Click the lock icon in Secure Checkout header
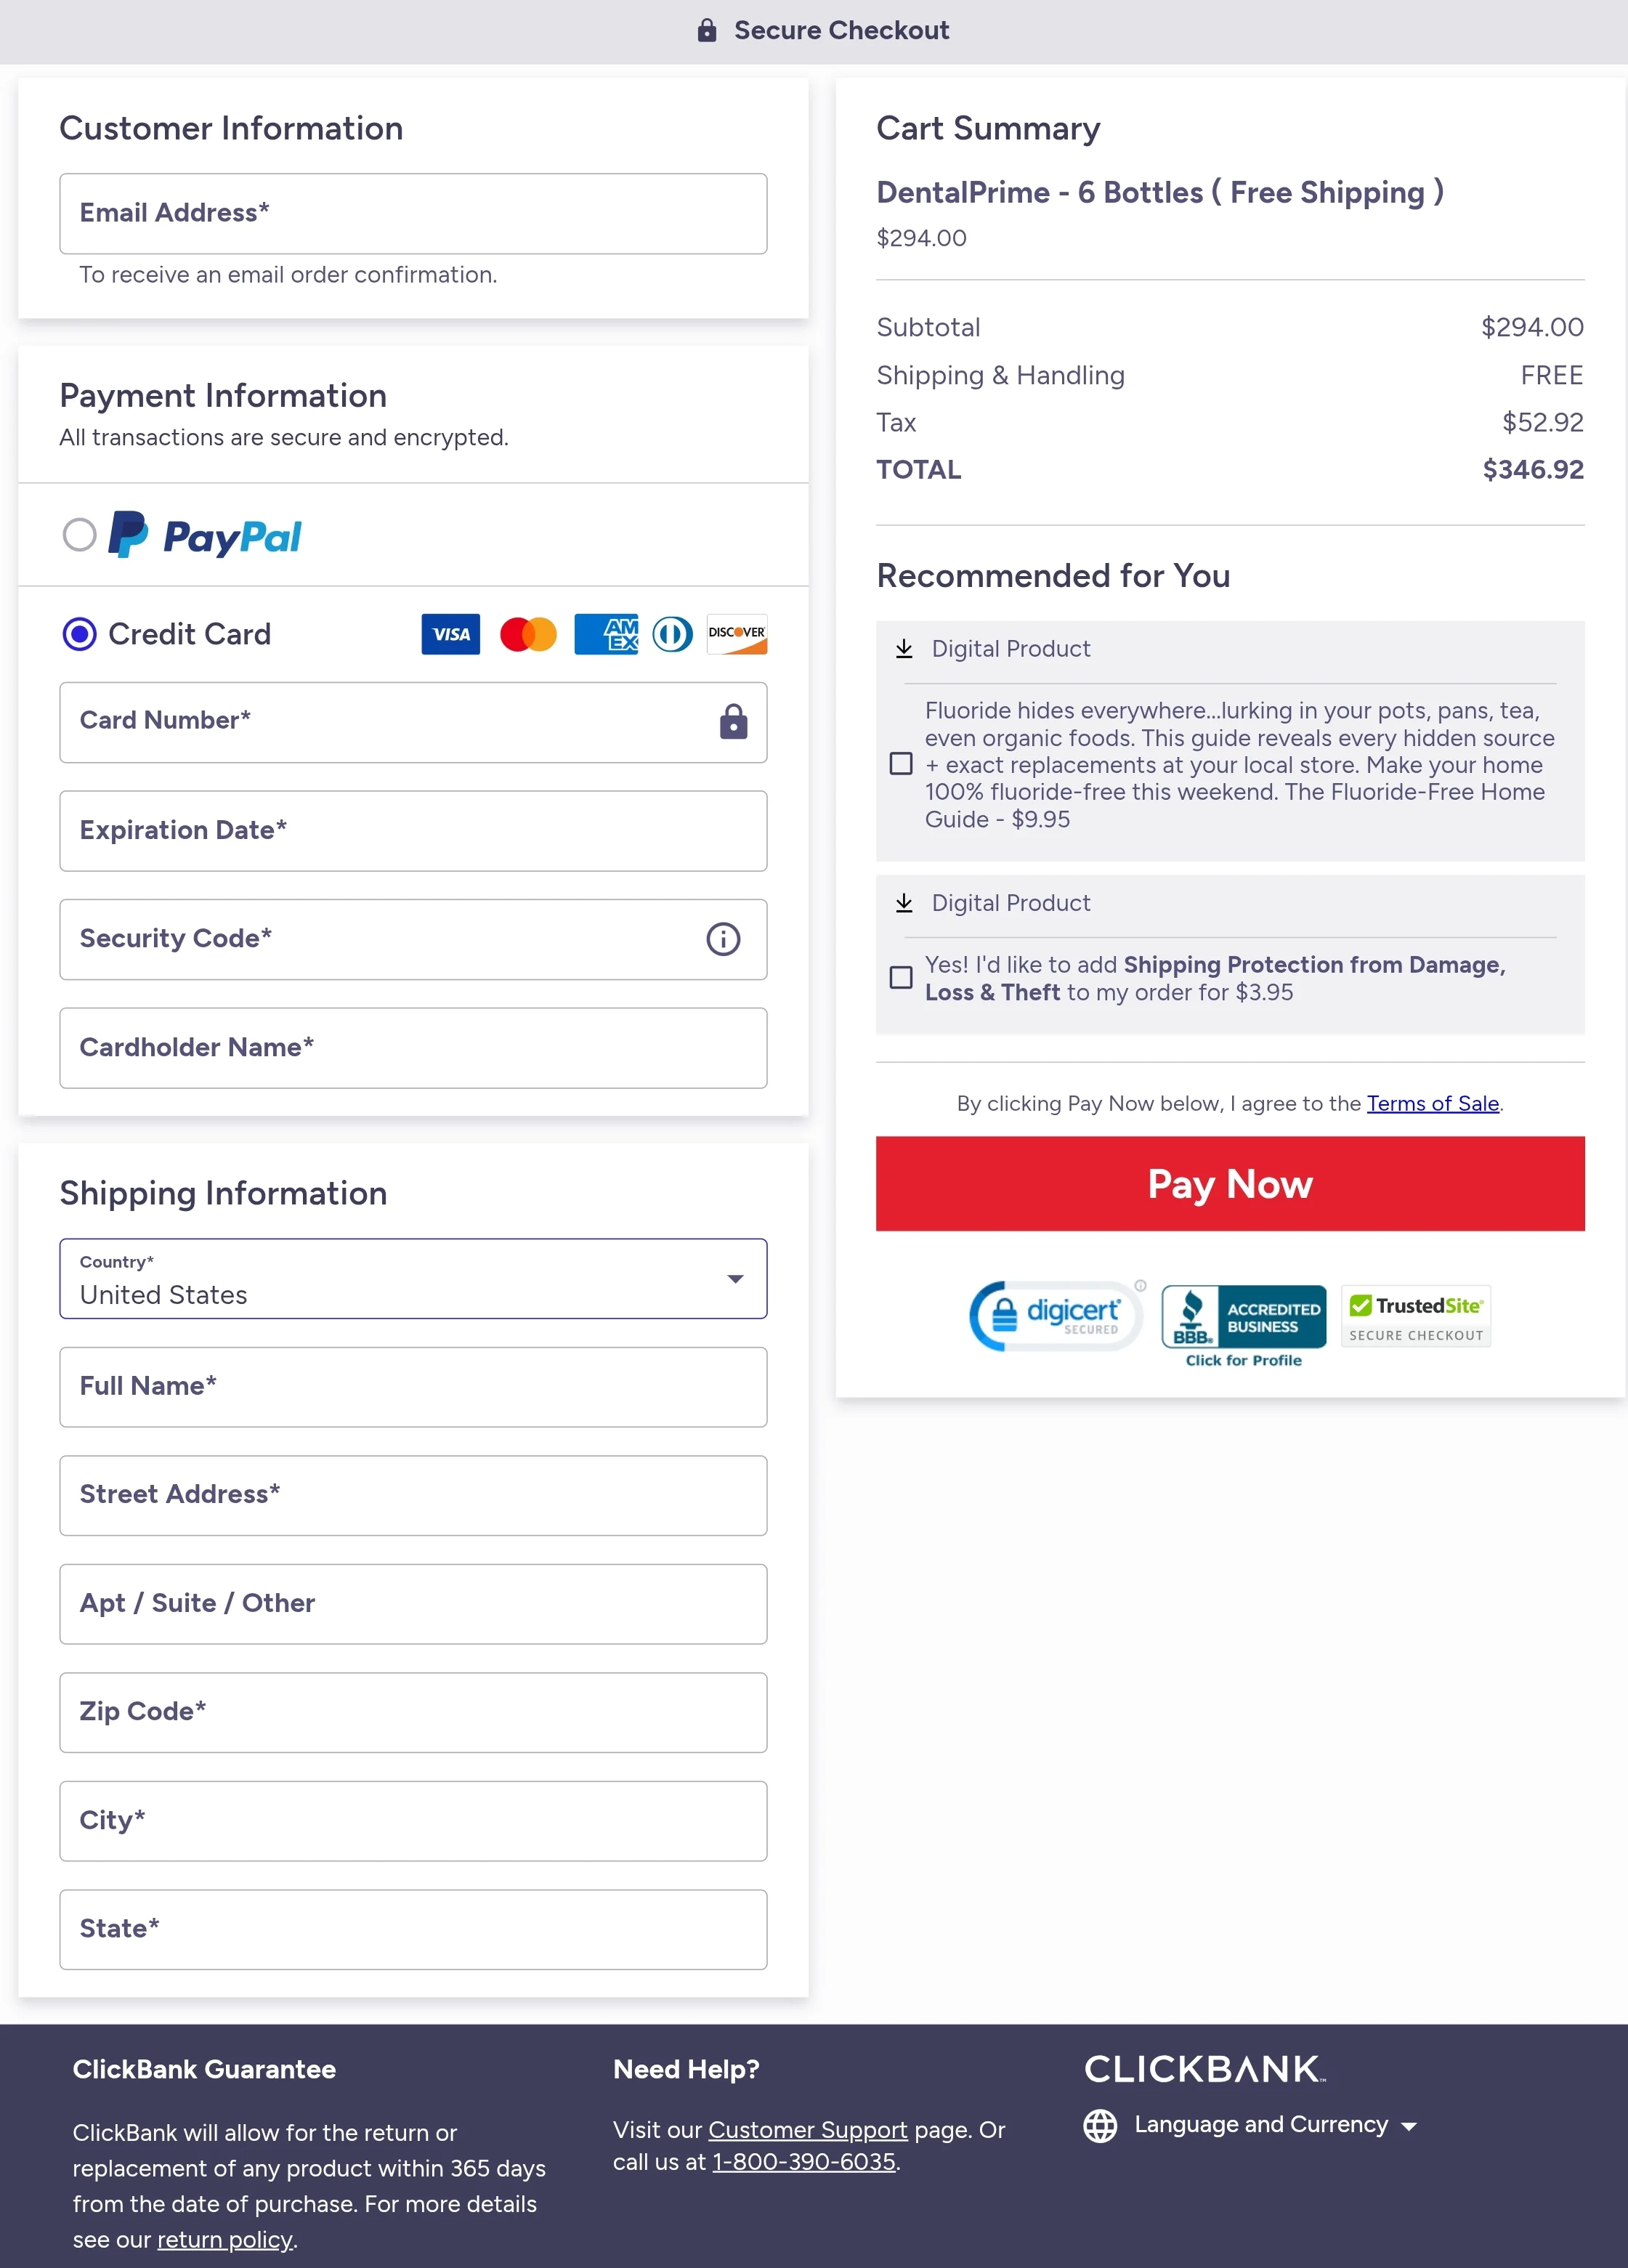The image size is (1628, 2268). [706, 30]
